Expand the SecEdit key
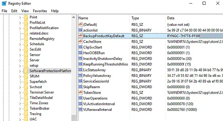This screenshot has width=223, height=121. [x=20, y=50]
